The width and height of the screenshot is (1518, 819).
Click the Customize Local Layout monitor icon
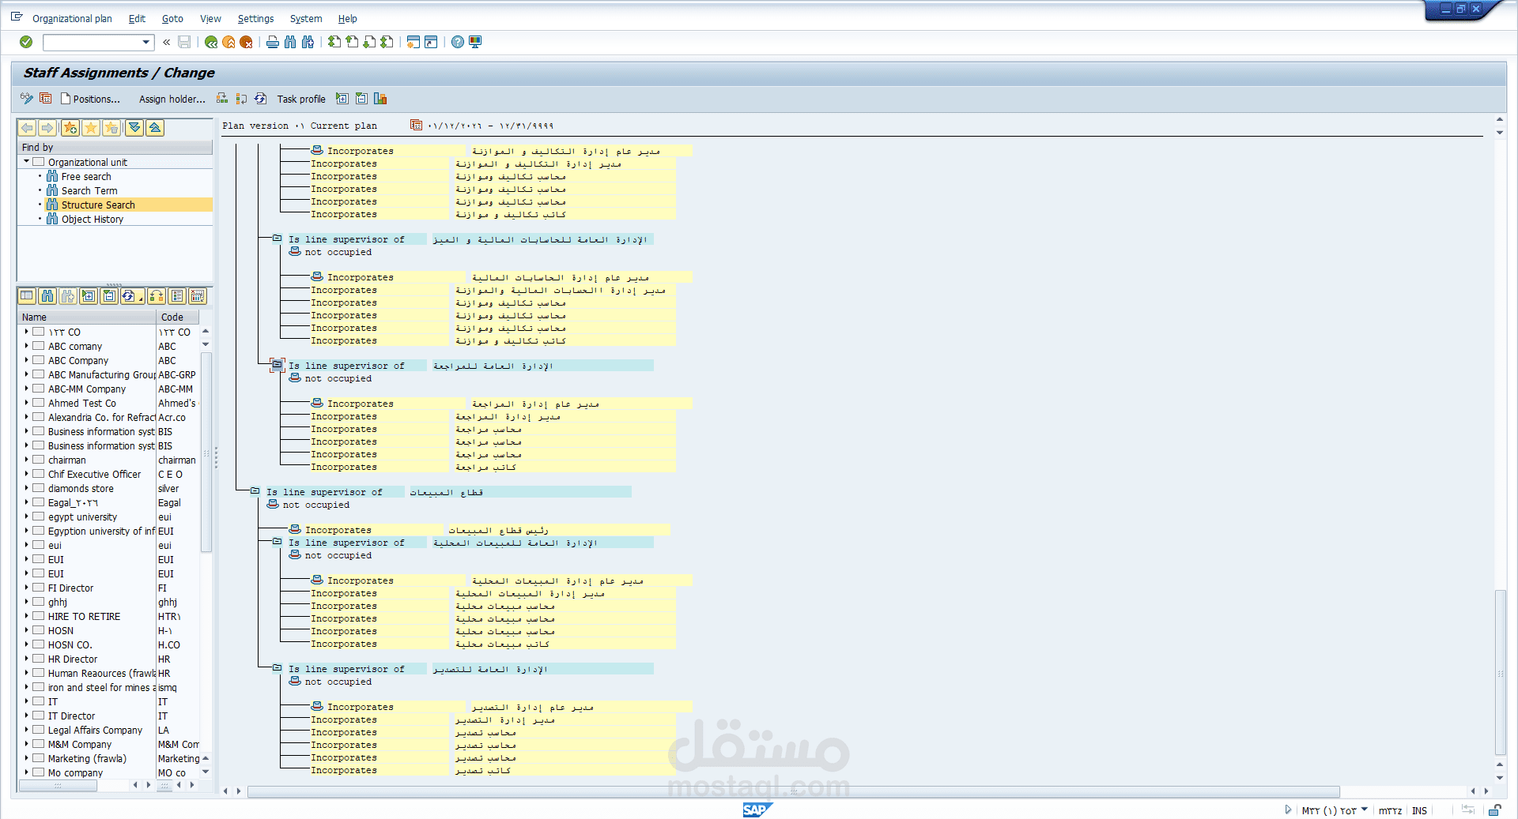coord(475,42)
